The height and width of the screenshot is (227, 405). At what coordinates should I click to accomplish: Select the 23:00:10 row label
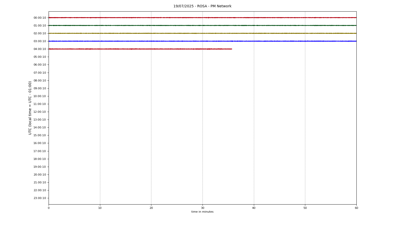40,198
